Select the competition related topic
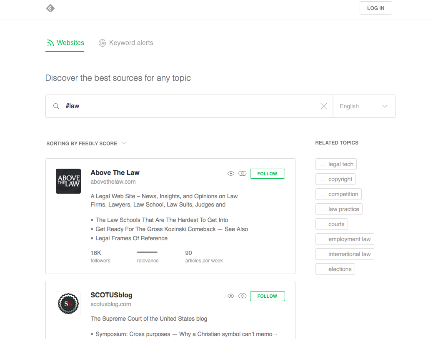This screenshot has width=433, height=339. pos(338,194)
